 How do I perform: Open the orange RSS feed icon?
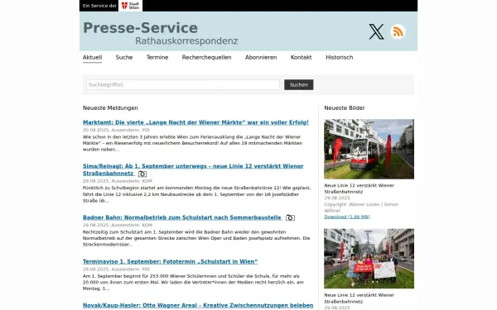pos(398,31)
